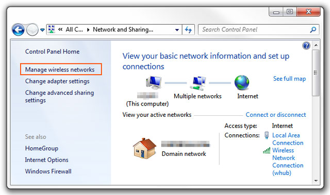Focus the Search Control Panel field
The width and height of the screenshot is (330, 195).
click(259, 30)
